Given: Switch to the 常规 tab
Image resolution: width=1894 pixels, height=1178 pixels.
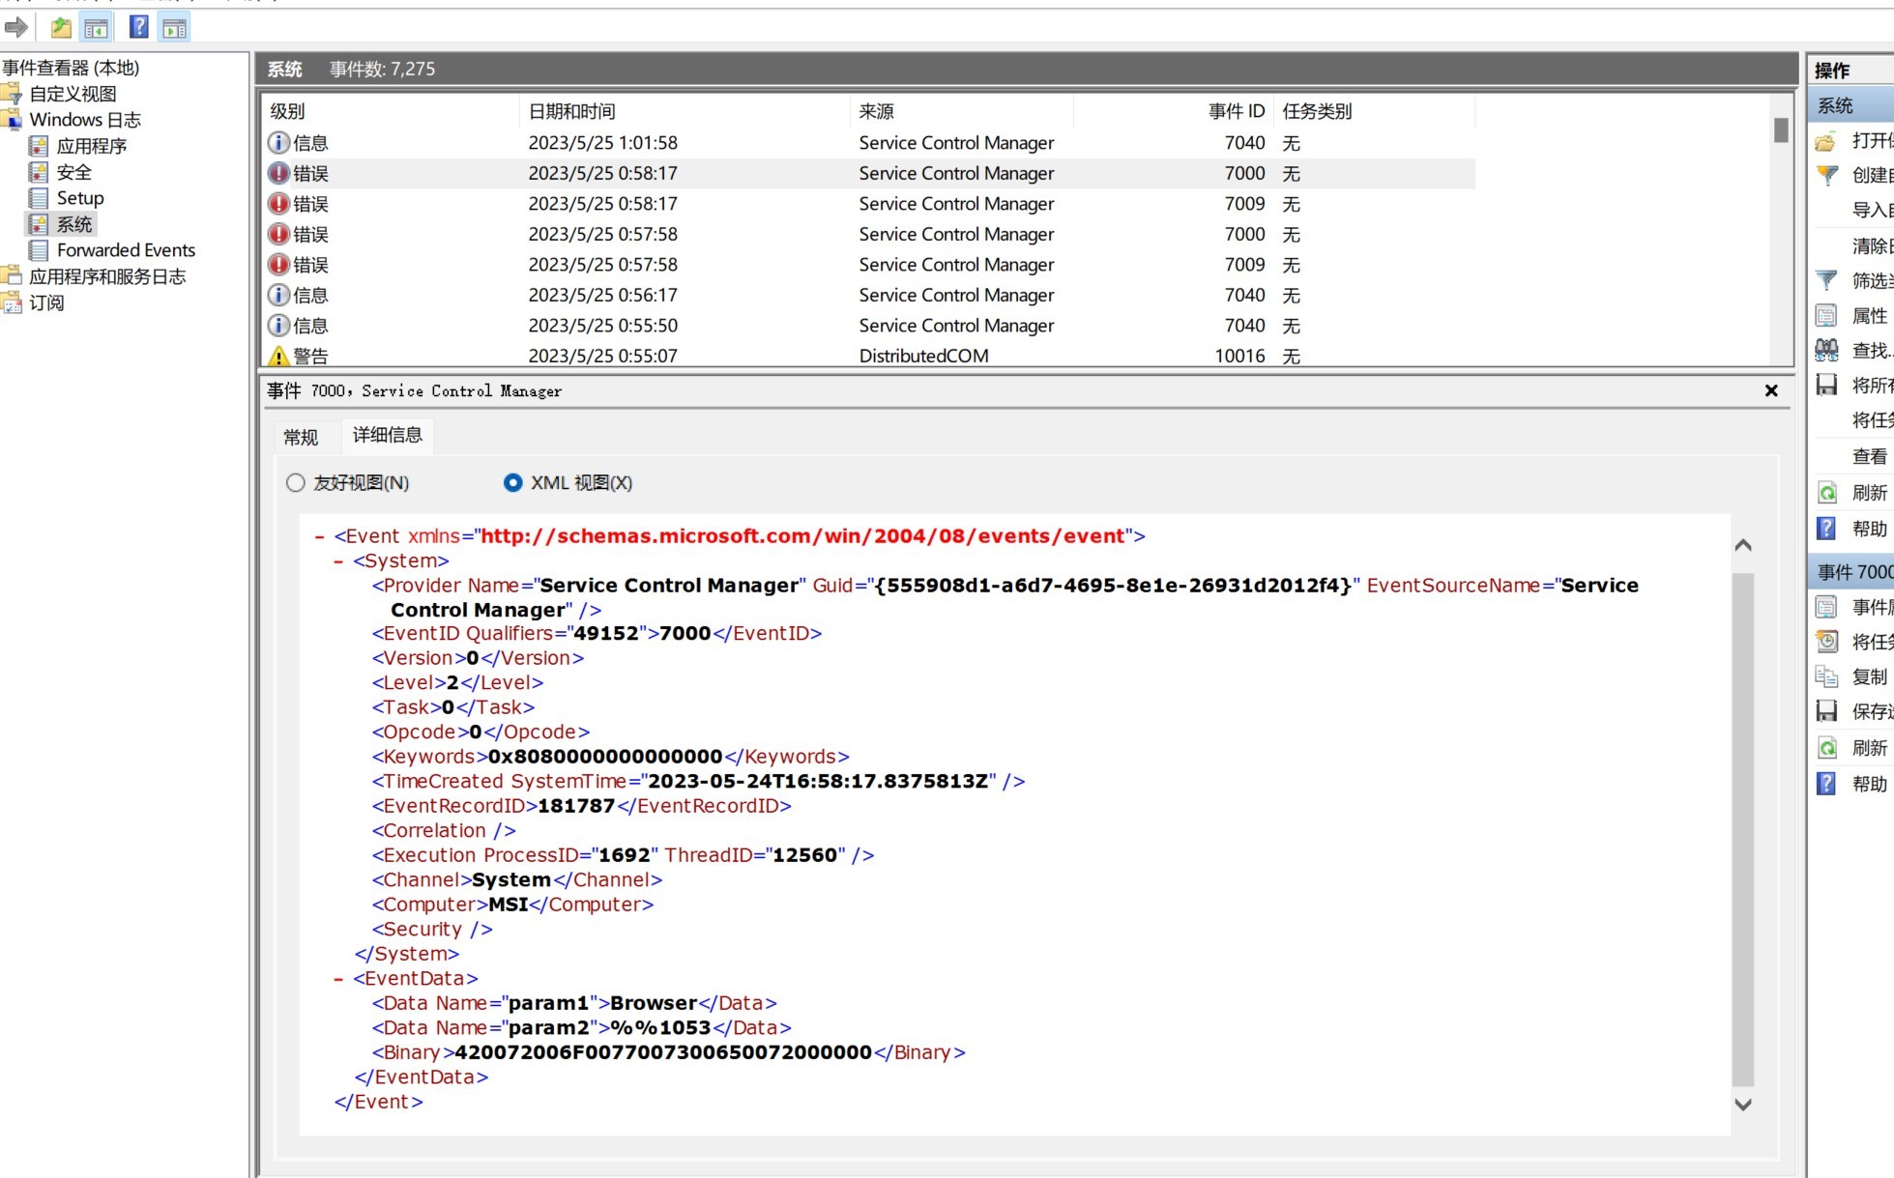Looking at the screenshot, I should [x=301, y=437].
